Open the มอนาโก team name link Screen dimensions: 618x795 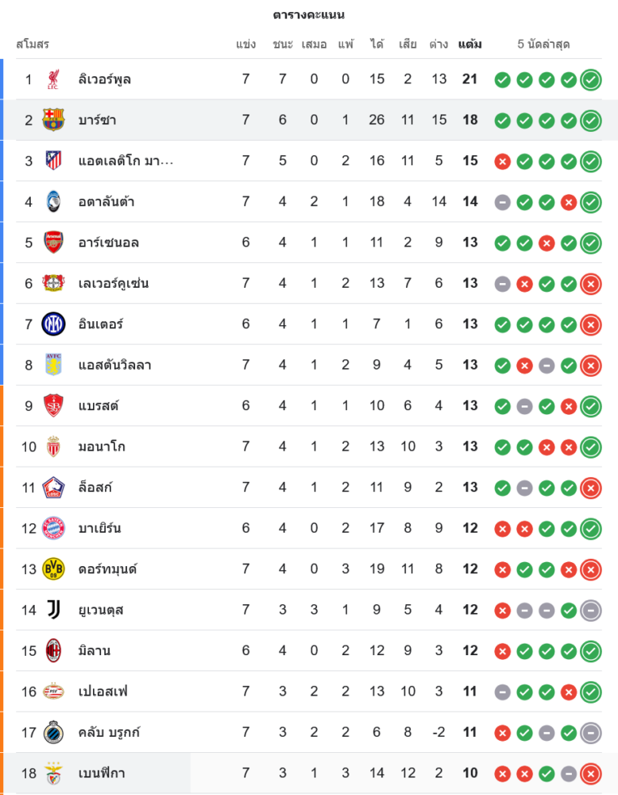[x=102, y=447]
